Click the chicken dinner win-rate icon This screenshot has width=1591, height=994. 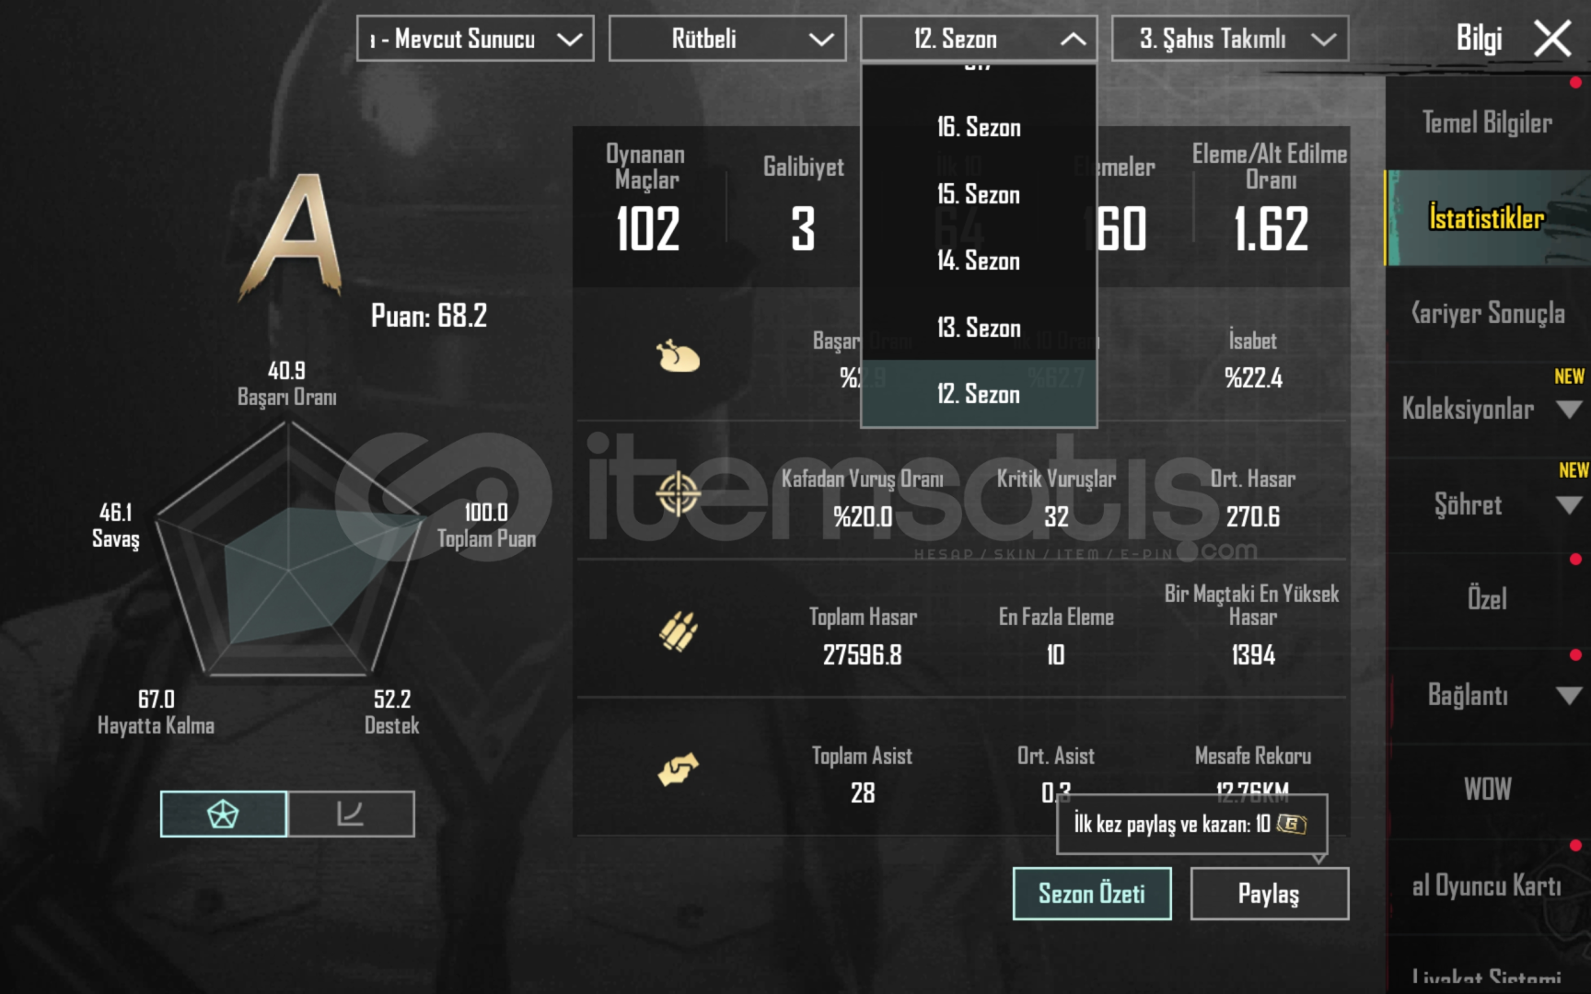coord(678,356)
